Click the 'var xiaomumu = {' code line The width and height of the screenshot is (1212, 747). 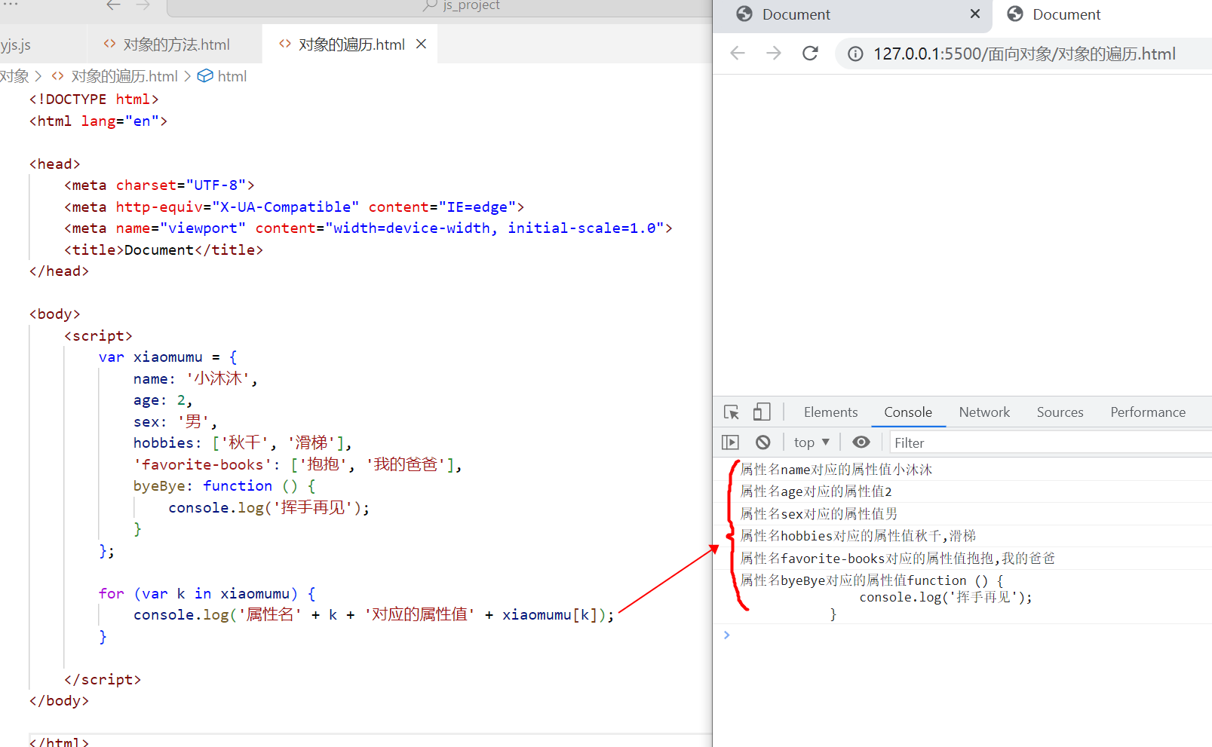click(167, 357)
